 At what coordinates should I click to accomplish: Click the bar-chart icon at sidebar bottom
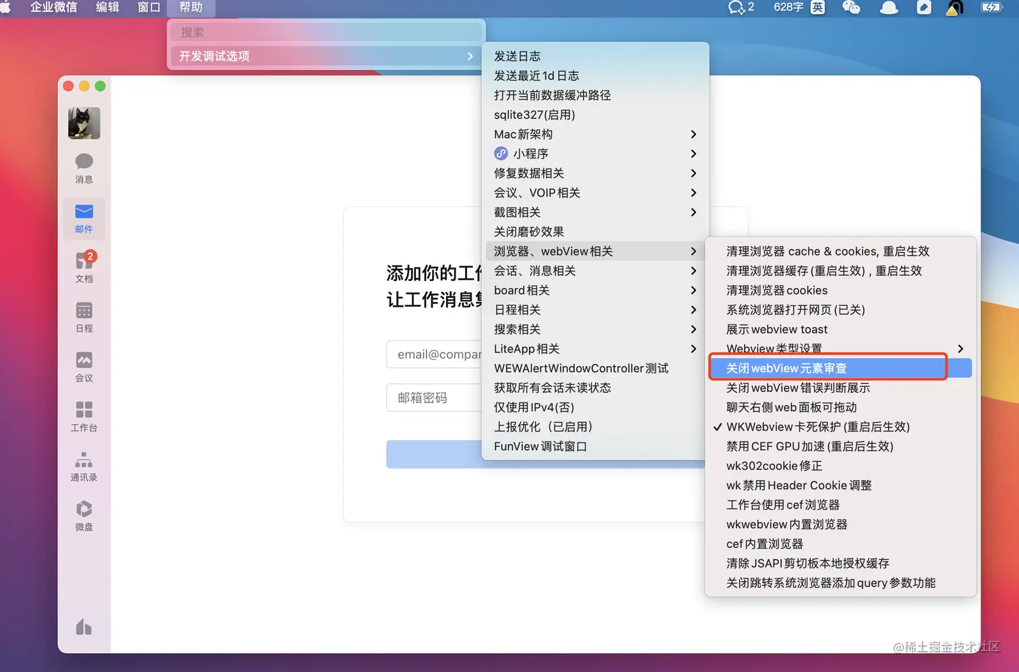(84, 627)
